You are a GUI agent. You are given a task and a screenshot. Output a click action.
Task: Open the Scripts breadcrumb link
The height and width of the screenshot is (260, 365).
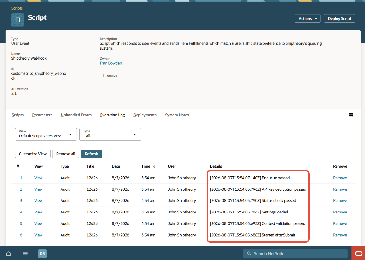17,8
